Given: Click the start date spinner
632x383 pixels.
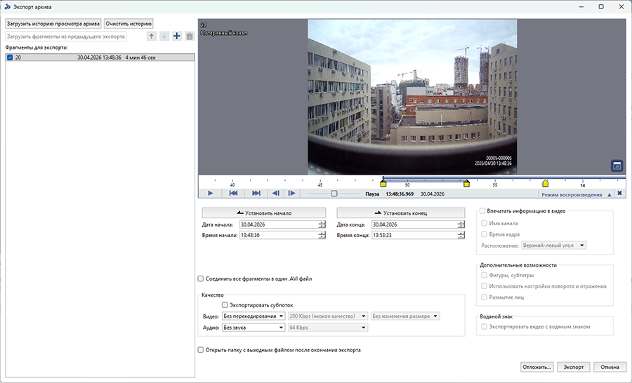Looking at the screenshot, I should [x=322, y=224].
